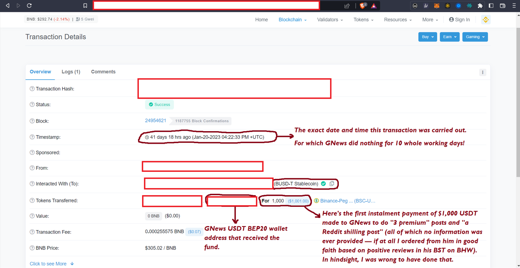Click the 5 Gwei gas tracker link
The width and height of the screenshot is (520, 268).
pyautogui.click(x=85, y=19)
